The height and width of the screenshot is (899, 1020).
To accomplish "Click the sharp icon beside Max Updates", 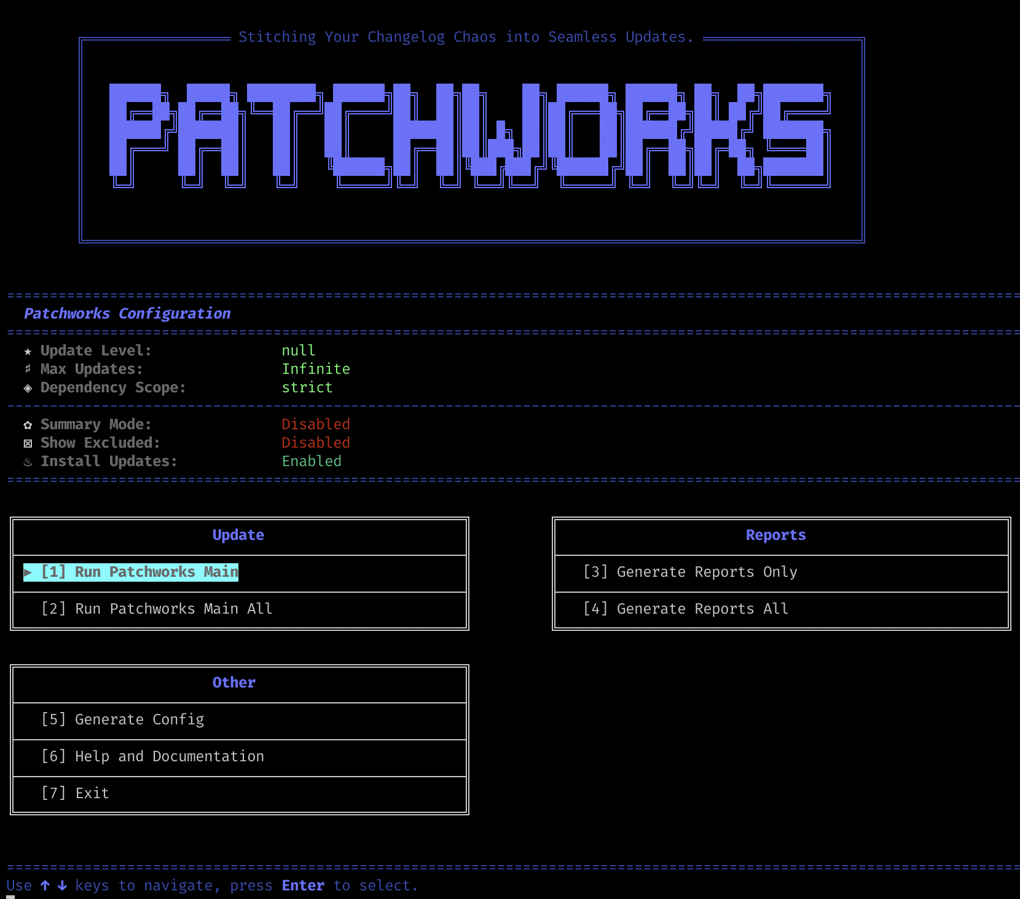I will click(x=28, y=369).
